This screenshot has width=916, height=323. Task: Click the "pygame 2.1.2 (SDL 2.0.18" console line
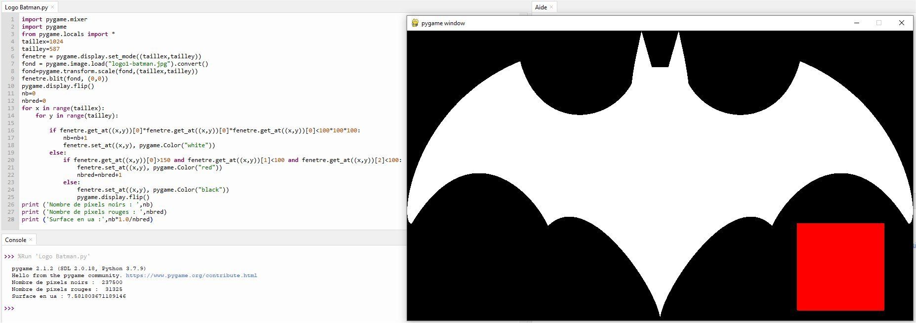pyautogui.click(x=79, y=269)
